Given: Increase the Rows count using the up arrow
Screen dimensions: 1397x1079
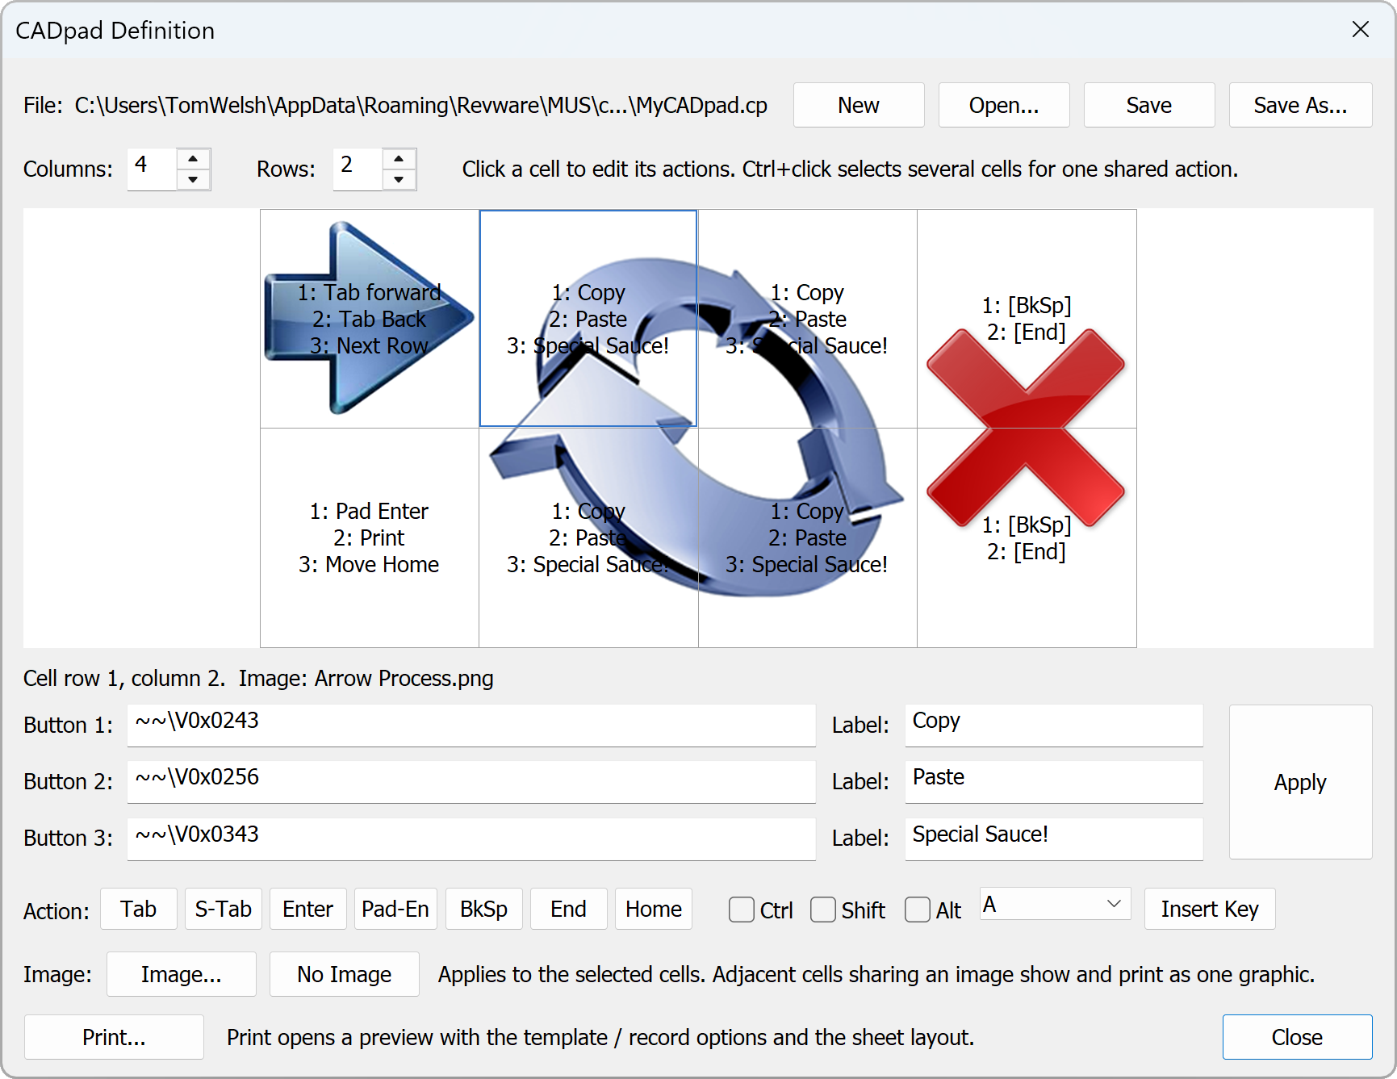Looking at the screenshot, I should click(399, 159).
